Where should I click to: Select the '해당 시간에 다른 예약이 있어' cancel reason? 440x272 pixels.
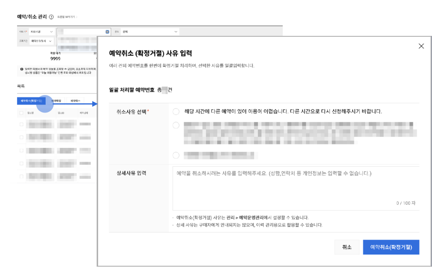[x=176, y=111]
